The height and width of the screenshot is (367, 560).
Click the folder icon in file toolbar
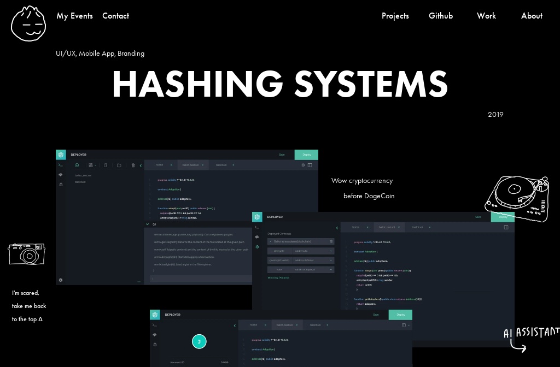point(119,165)
